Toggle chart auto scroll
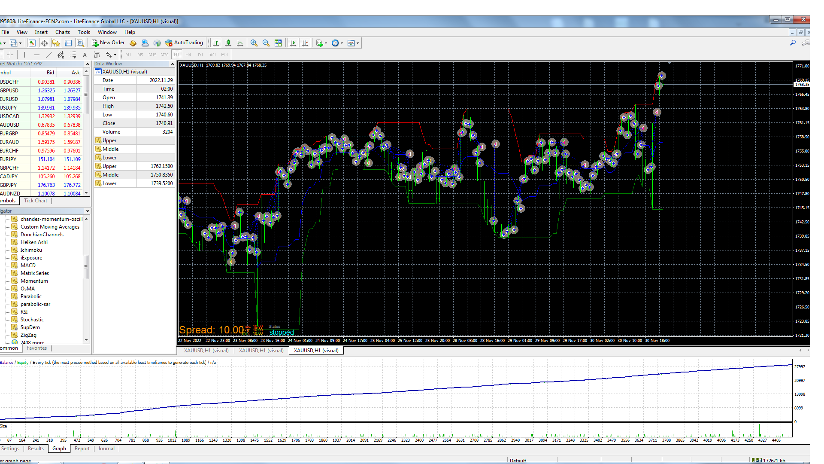824x464 pixels. coord(293,43)
